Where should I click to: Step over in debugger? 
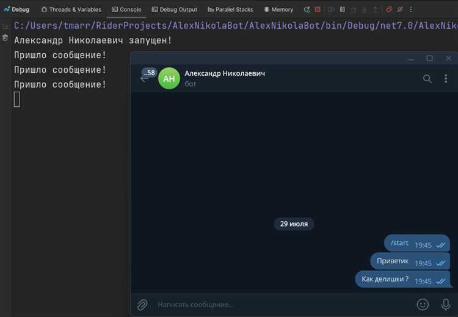[354, 9]
